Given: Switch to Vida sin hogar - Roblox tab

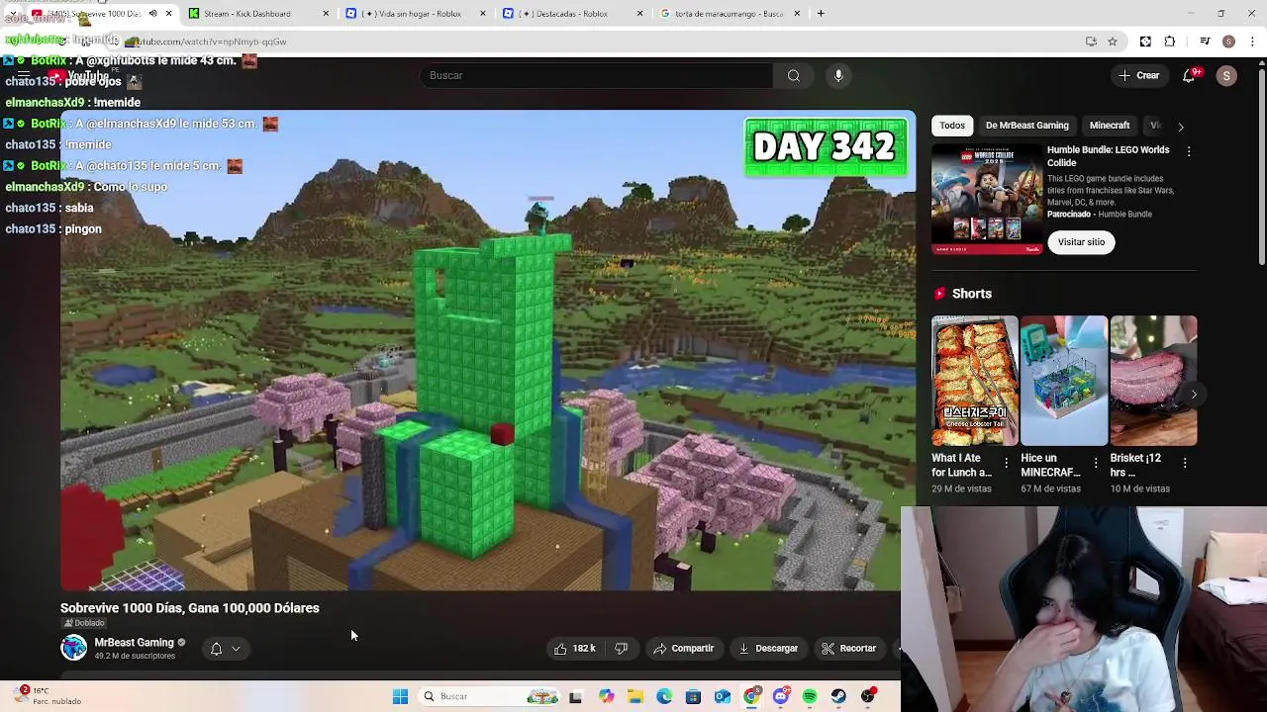Looking at the screenshot, I should [x=416, y=14].
